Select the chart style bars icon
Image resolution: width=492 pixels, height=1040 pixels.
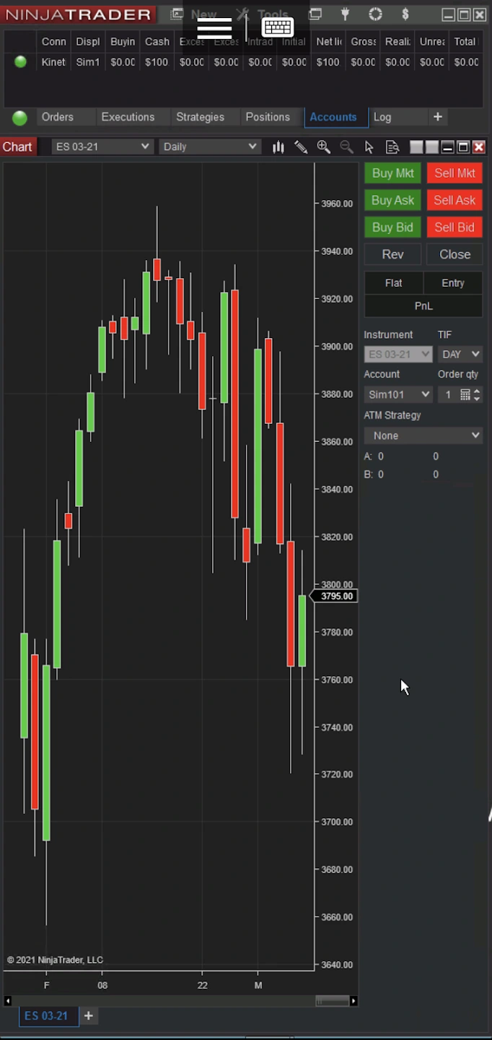tap(278, 147)
